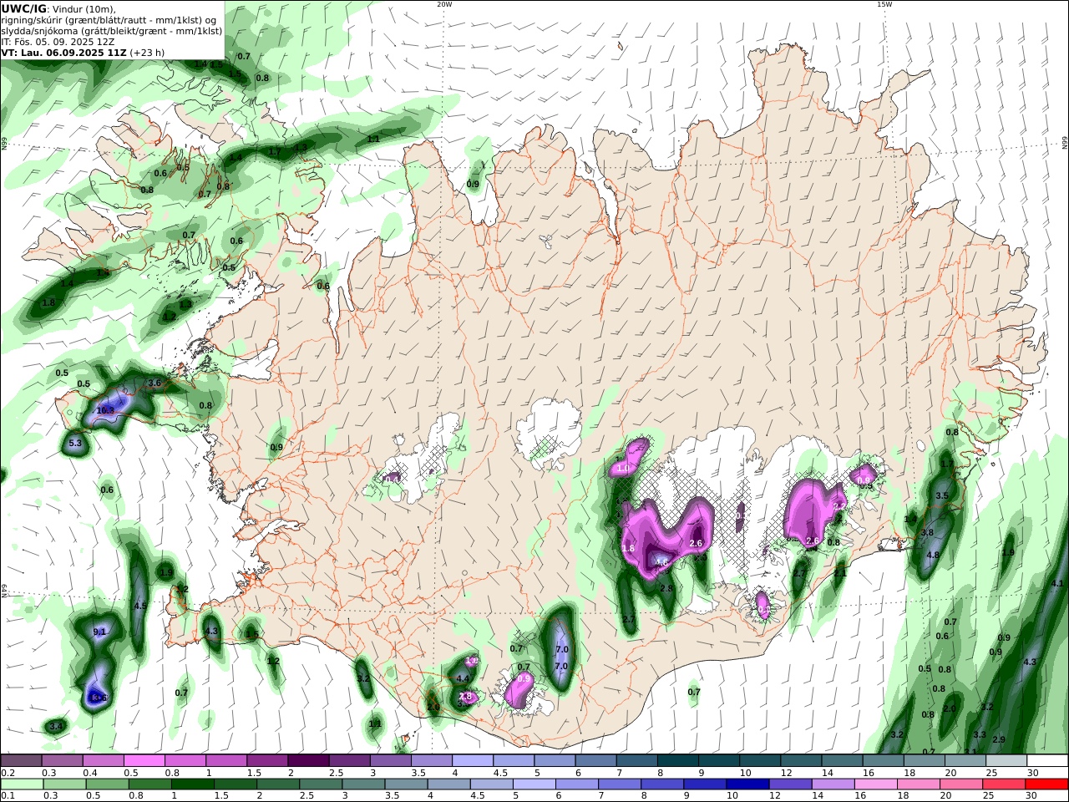The image size is (1069, 802).
Task: Click the 3.8 precipitation value
Action: pos(927,533)
